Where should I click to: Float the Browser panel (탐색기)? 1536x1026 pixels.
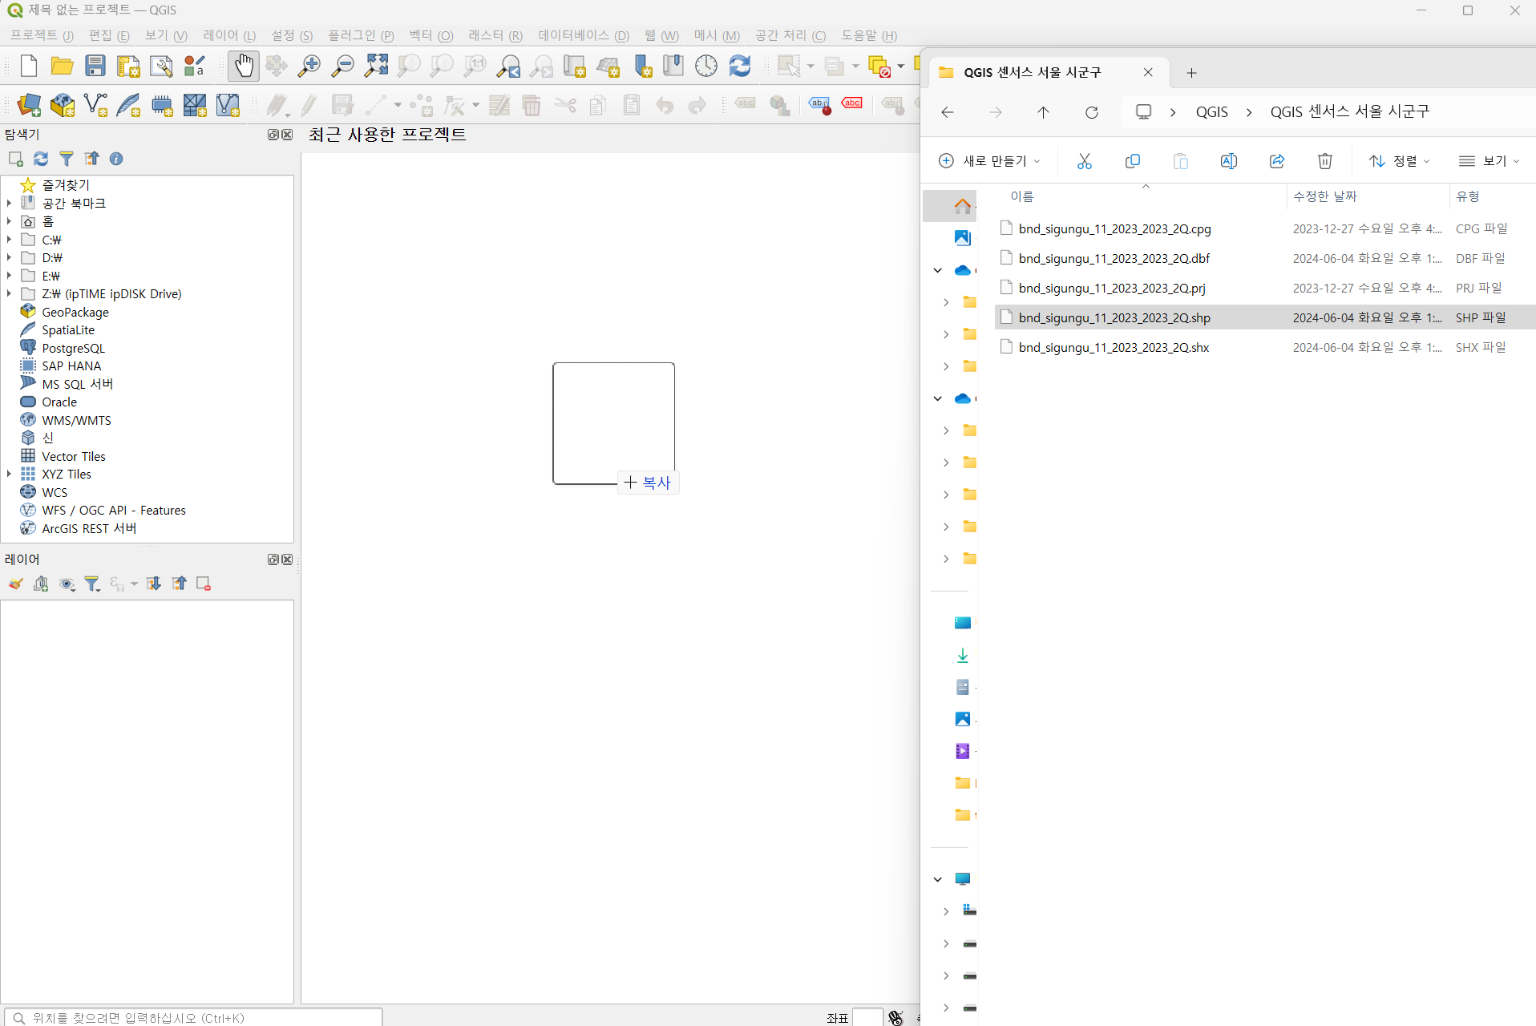point(273,135)
